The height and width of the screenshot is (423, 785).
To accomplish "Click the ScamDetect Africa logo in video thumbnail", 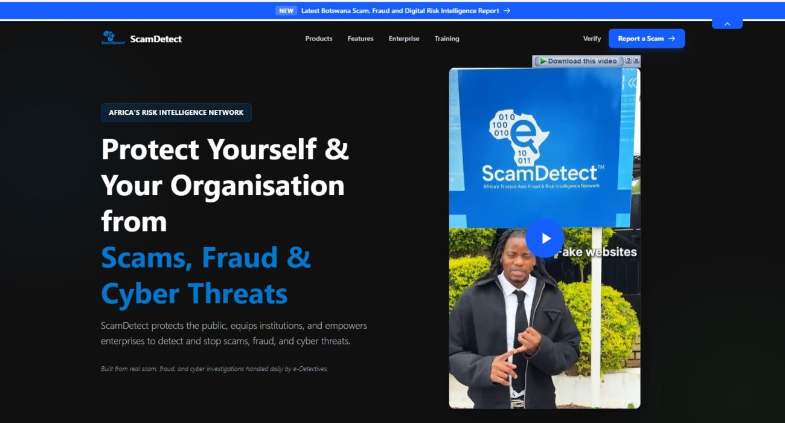I will pos(542,148).
